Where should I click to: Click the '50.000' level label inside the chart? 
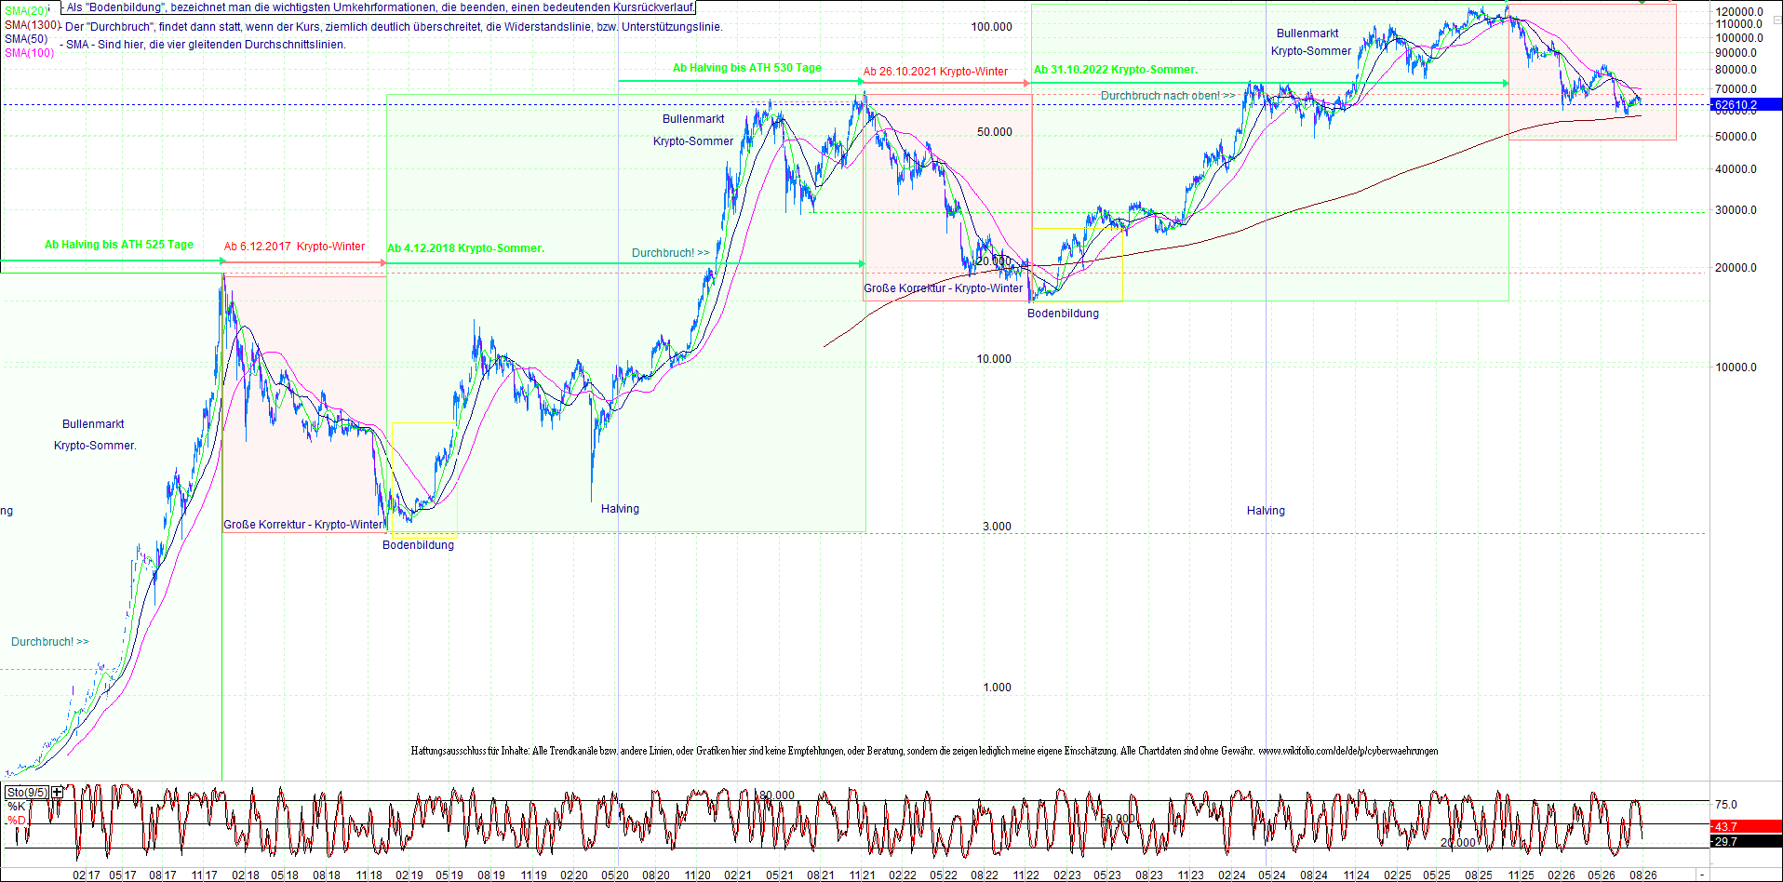(x=995, y=132)
